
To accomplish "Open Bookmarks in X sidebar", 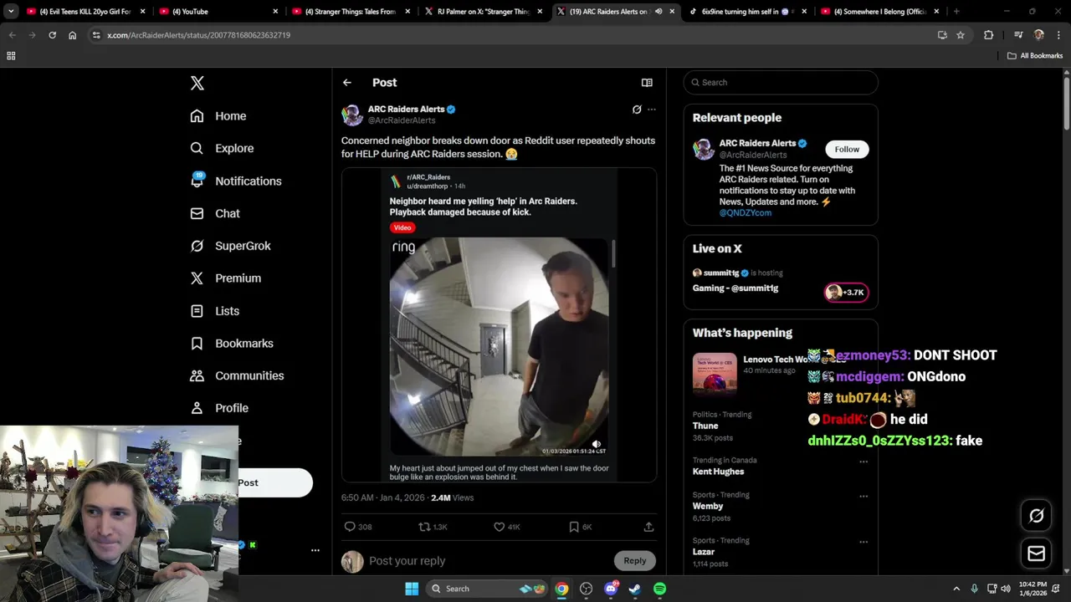I will click(232, 343).
